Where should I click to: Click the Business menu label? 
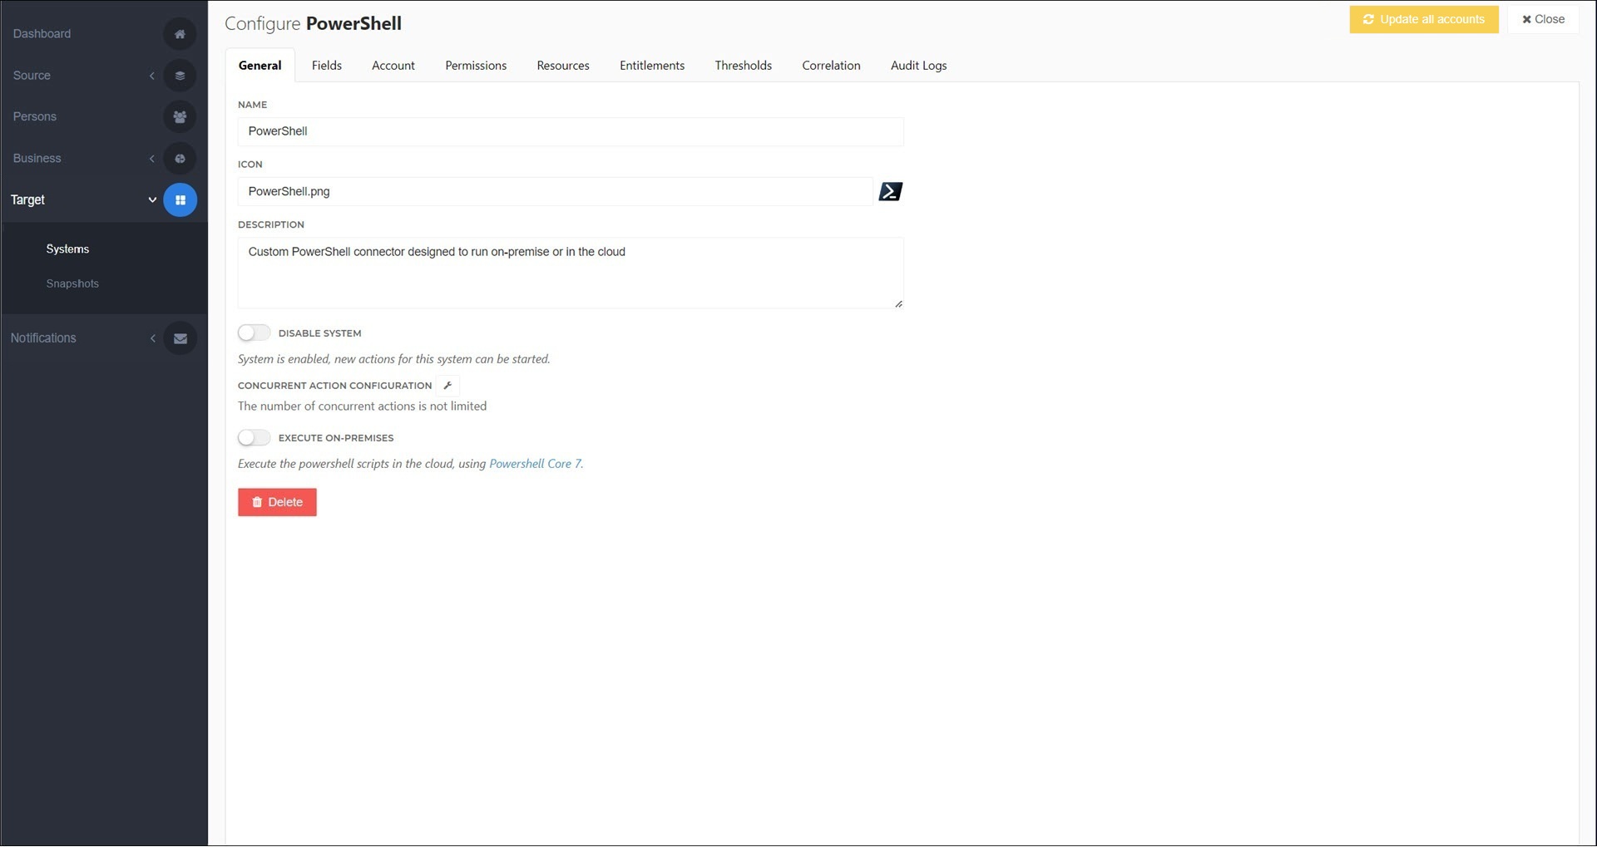pyautogui.click(x=37, y=159)
